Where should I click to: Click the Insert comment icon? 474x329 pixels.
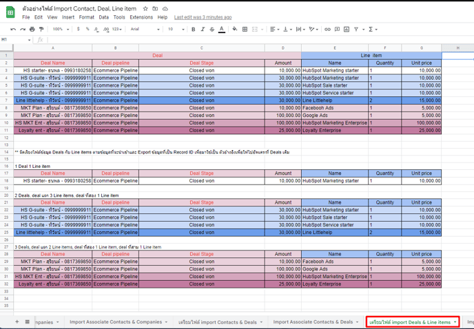click(x=337, y=30)
